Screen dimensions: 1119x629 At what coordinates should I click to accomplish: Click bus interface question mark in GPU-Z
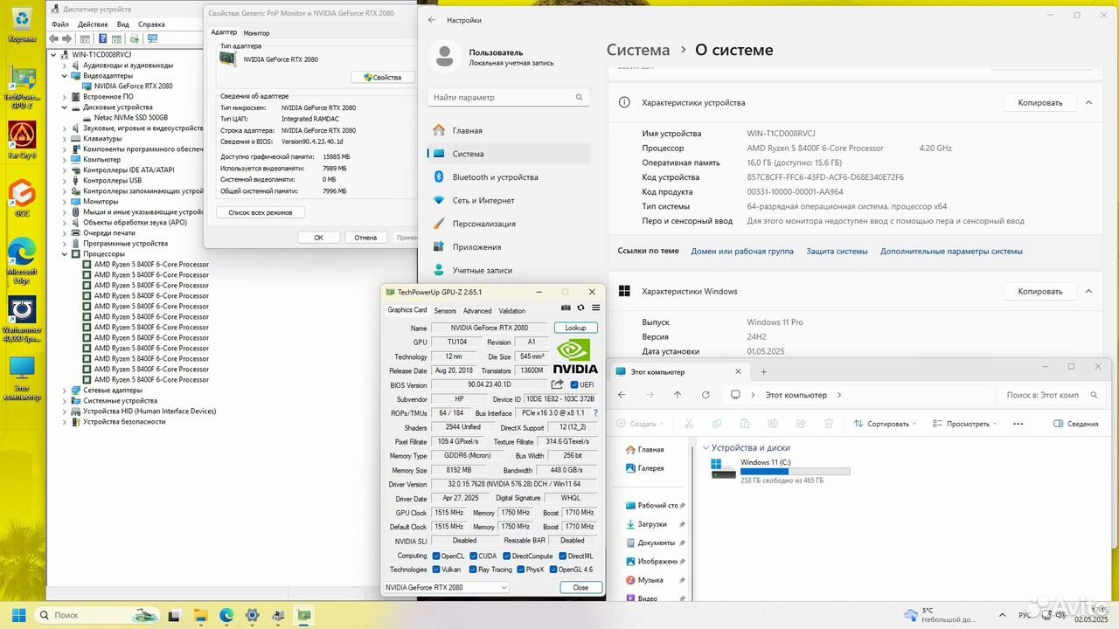tap(595, 413)
